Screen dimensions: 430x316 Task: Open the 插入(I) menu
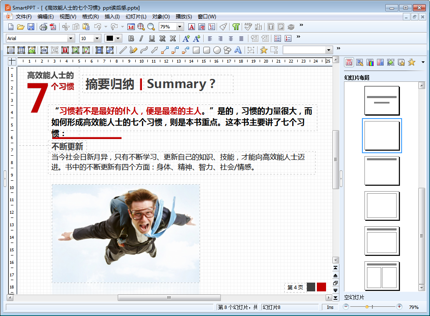112,16
